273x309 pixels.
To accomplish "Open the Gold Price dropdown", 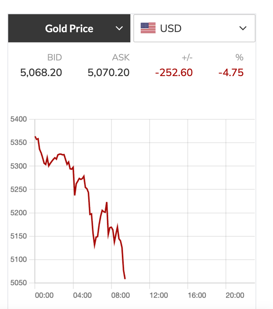I will coord(69,29).
